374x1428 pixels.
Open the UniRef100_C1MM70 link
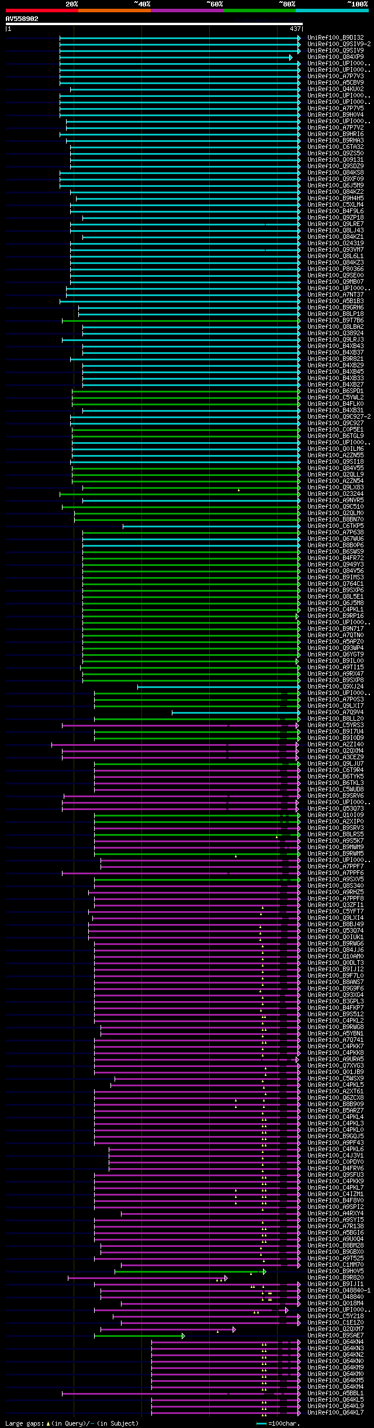tap(335, 1265)
